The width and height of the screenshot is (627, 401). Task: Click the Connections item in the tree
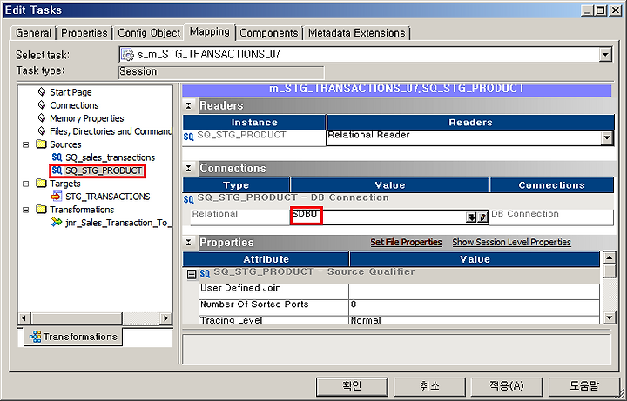point(74,105)
